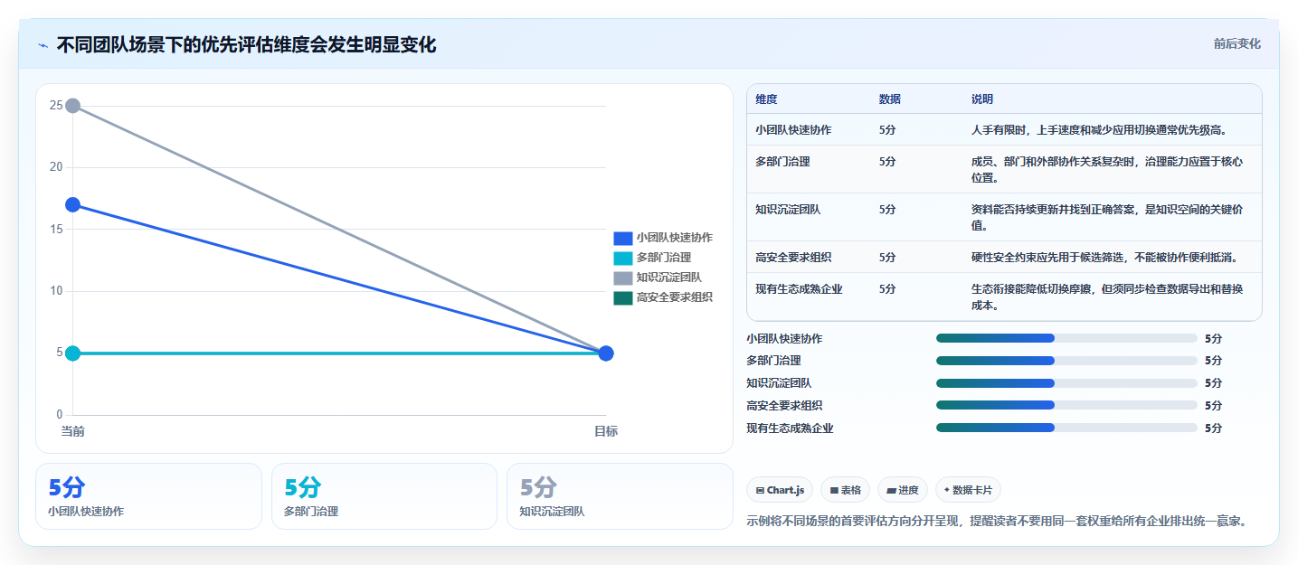Click the 知识沉淀团队 progress bar
Screen dimensions: 1298x565
(1066, 383)
